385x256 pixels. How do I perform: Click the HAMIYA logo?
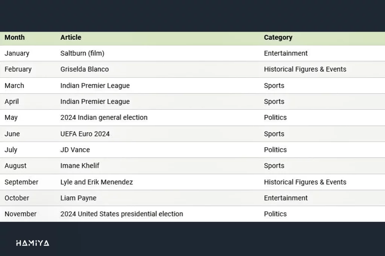pos(32,243)
